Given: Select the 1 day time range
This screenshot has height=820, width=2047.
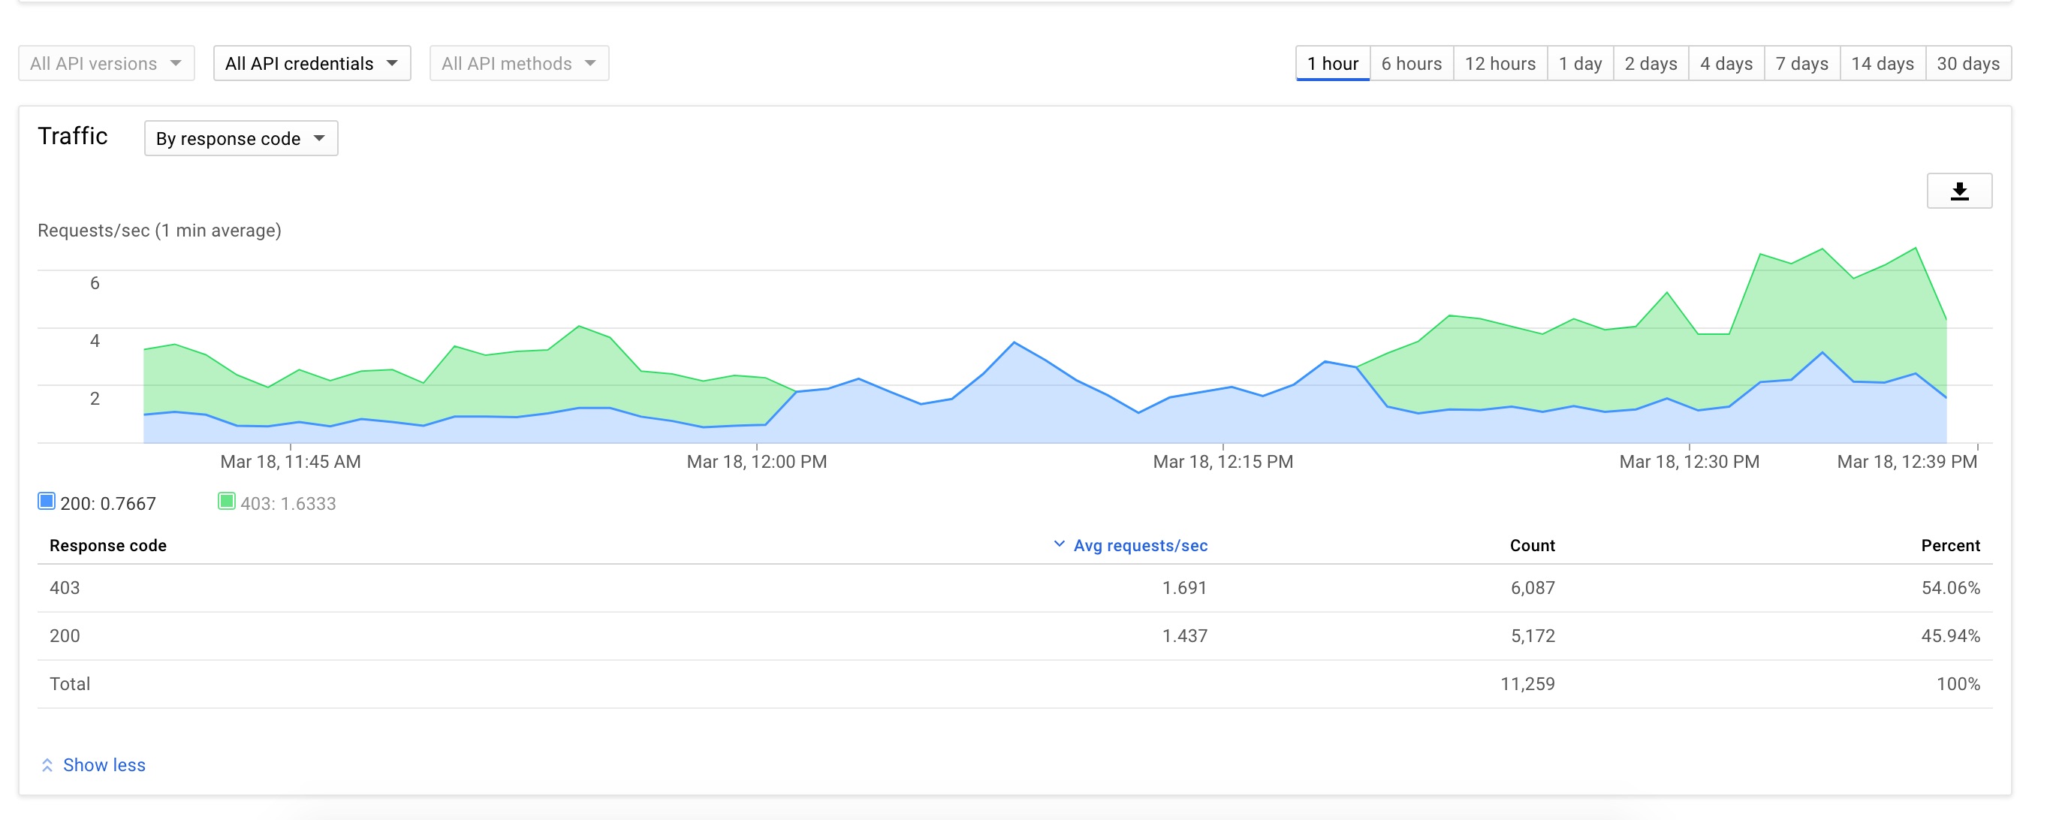Looking at the screenshot, I should point(1580,64).
